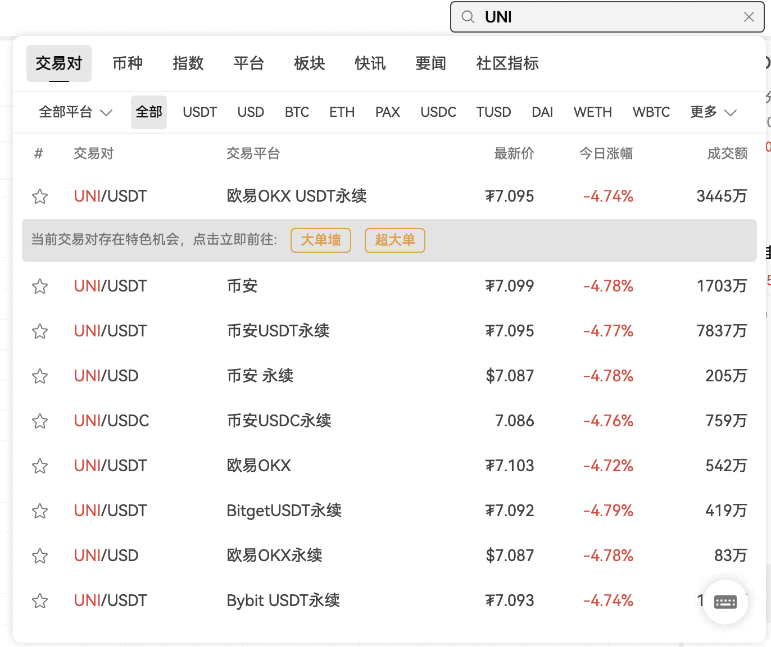Click the 最新价 column header
The width and height of the screenshot is (771, 647).
[514, 153]
